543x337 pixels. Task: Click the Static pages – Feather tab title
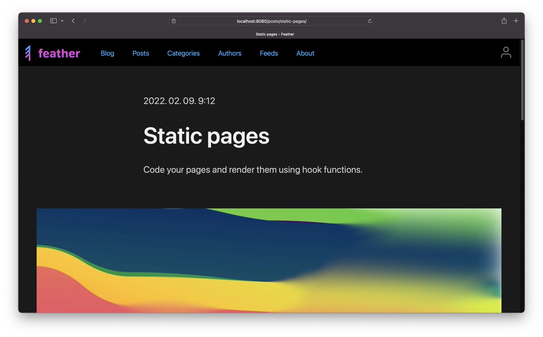pyautogui.click(x=275, y=34)
